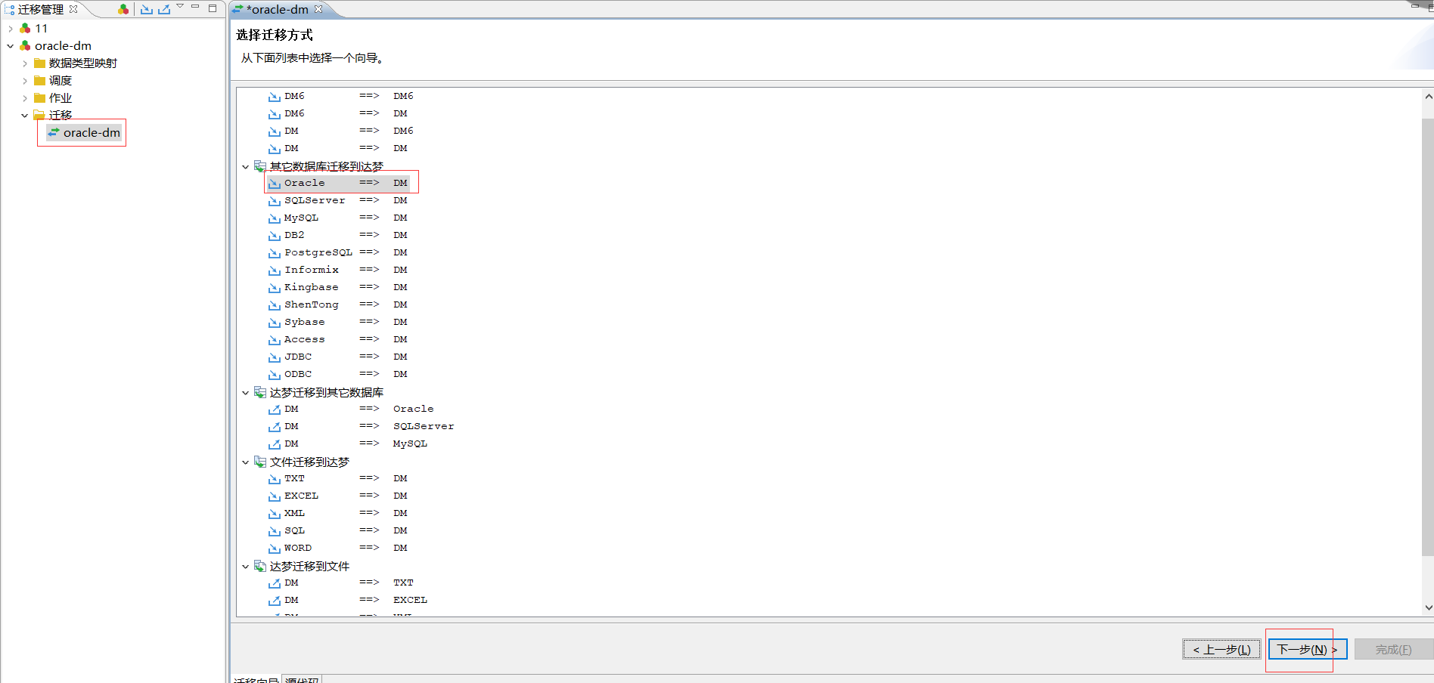Collapse the oracle-dm project node

(11, 46)
